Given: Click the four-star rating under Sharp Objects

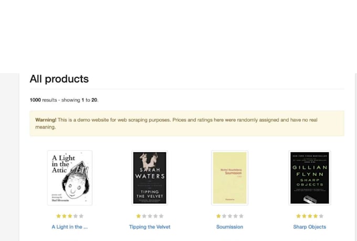Looking at the screenshot, I should point(310,216).
